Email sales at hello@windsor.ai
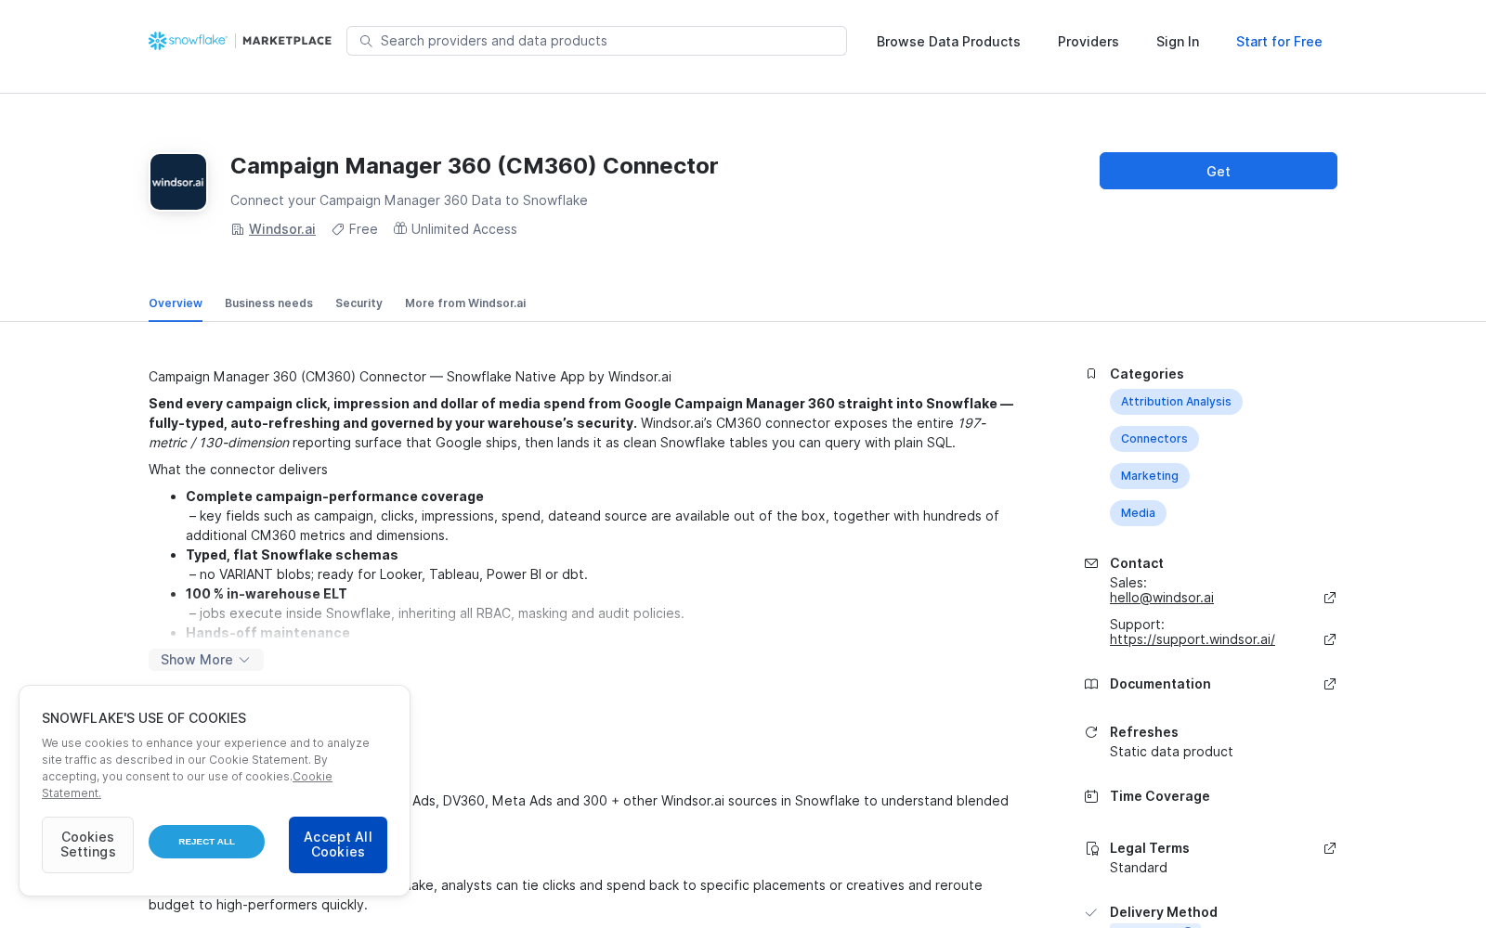Viewport: 1486px width, 928px height. (1162, 598)
